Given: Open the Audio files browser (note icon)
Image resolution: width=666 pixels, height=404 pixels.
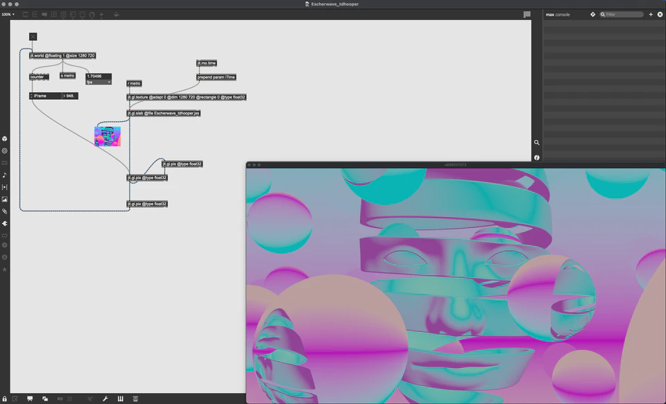Looking at the screenshot, I should (x=5, y=175).
